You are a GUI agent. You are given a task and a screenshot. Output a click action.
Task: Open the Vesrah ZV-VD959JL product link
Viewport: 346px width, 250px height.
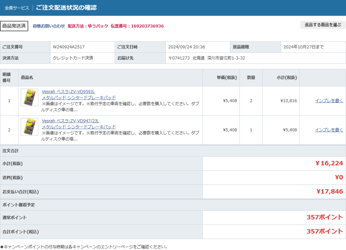pos(68,92)
